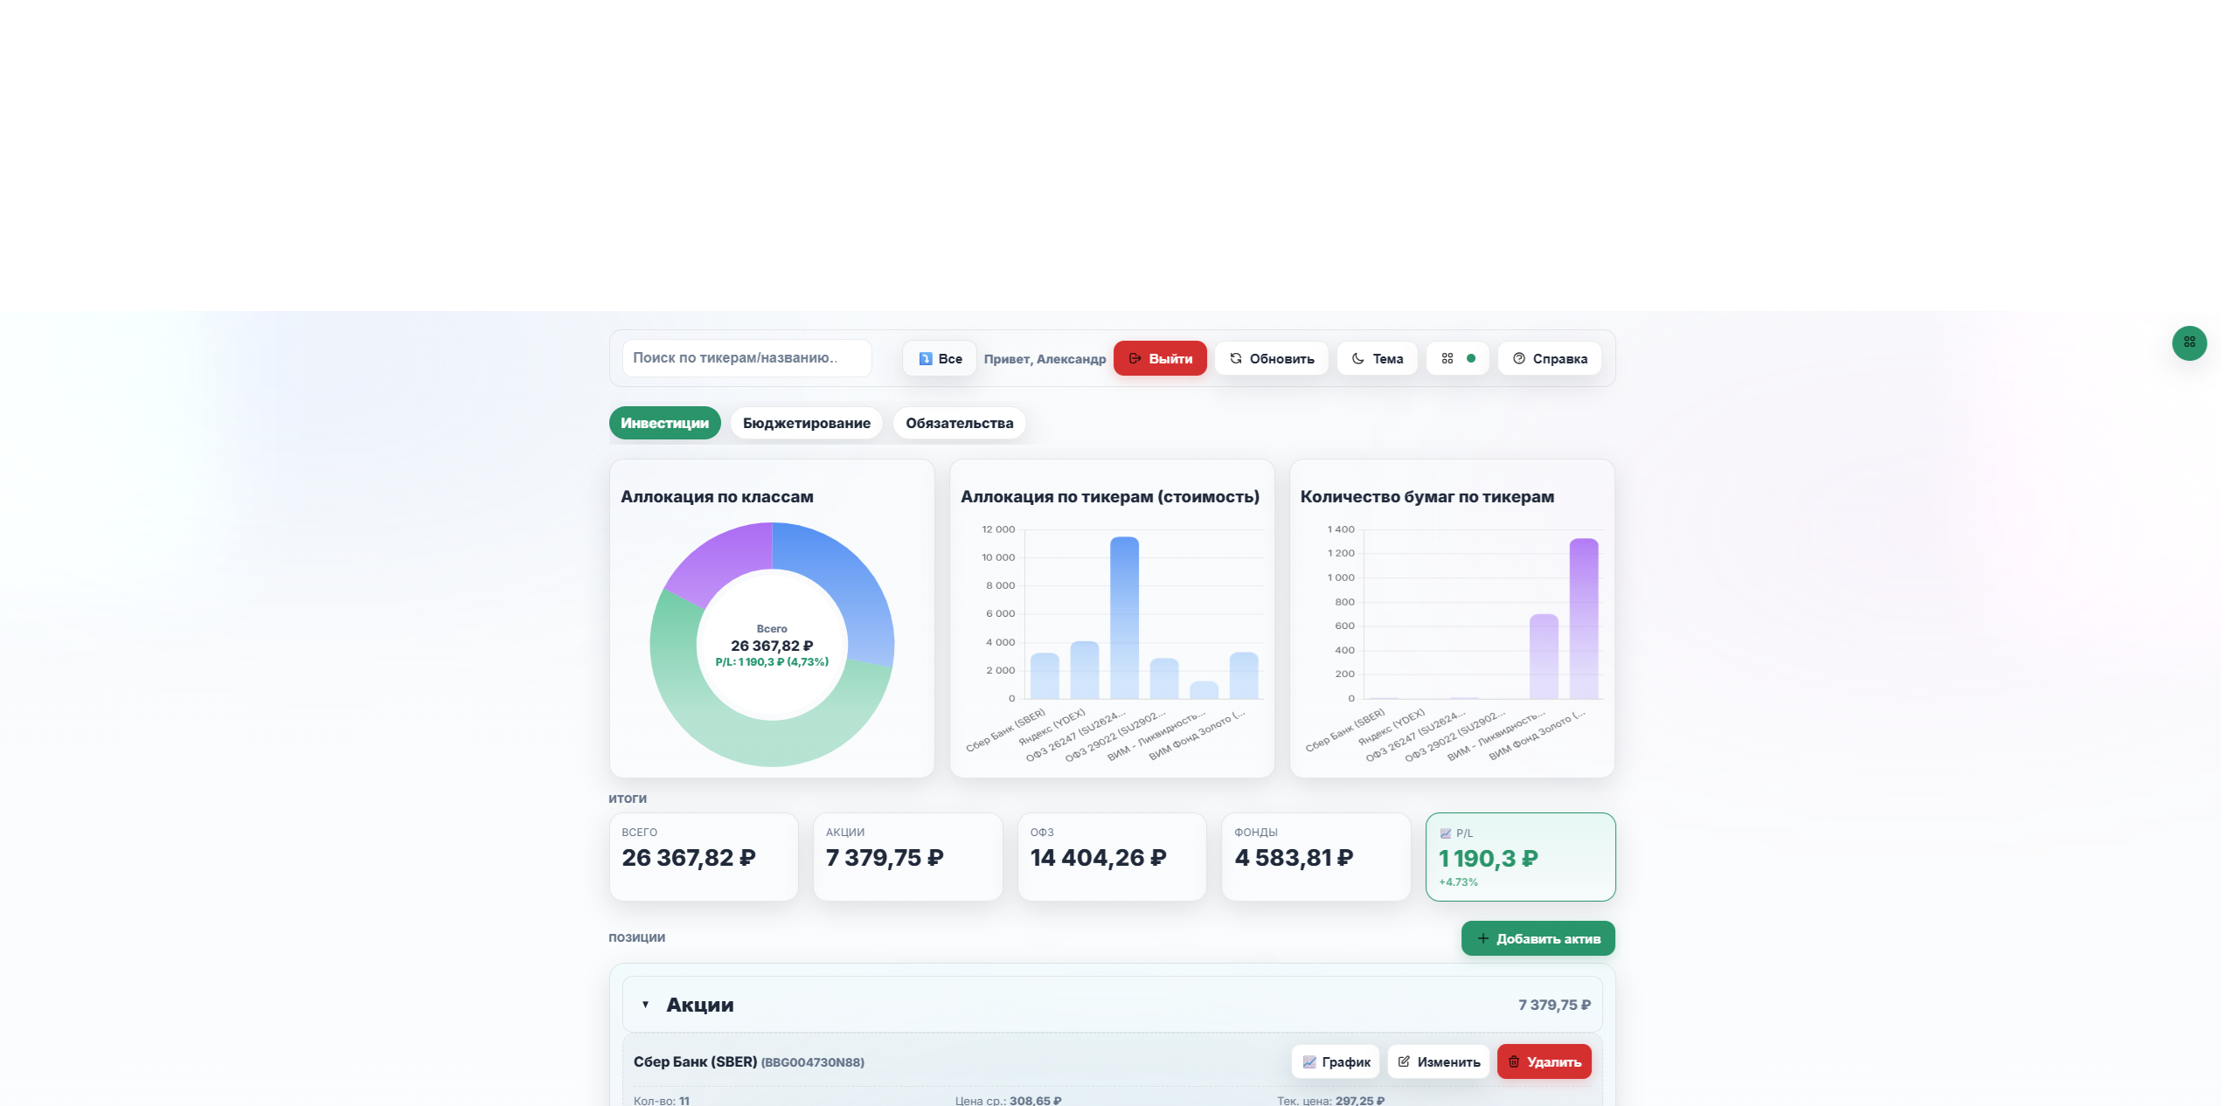Viewport: 2235px width, 1106px height.
Task: Click the trash Удалить icon for SBER
Action: pos(1514,1061)
